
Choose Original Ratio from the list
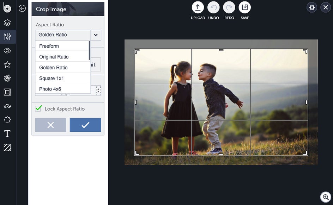click(62, 57)
